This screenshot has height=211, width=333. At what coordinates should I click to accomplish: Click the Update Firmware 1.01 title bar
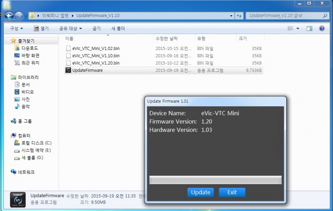point(215,101)
